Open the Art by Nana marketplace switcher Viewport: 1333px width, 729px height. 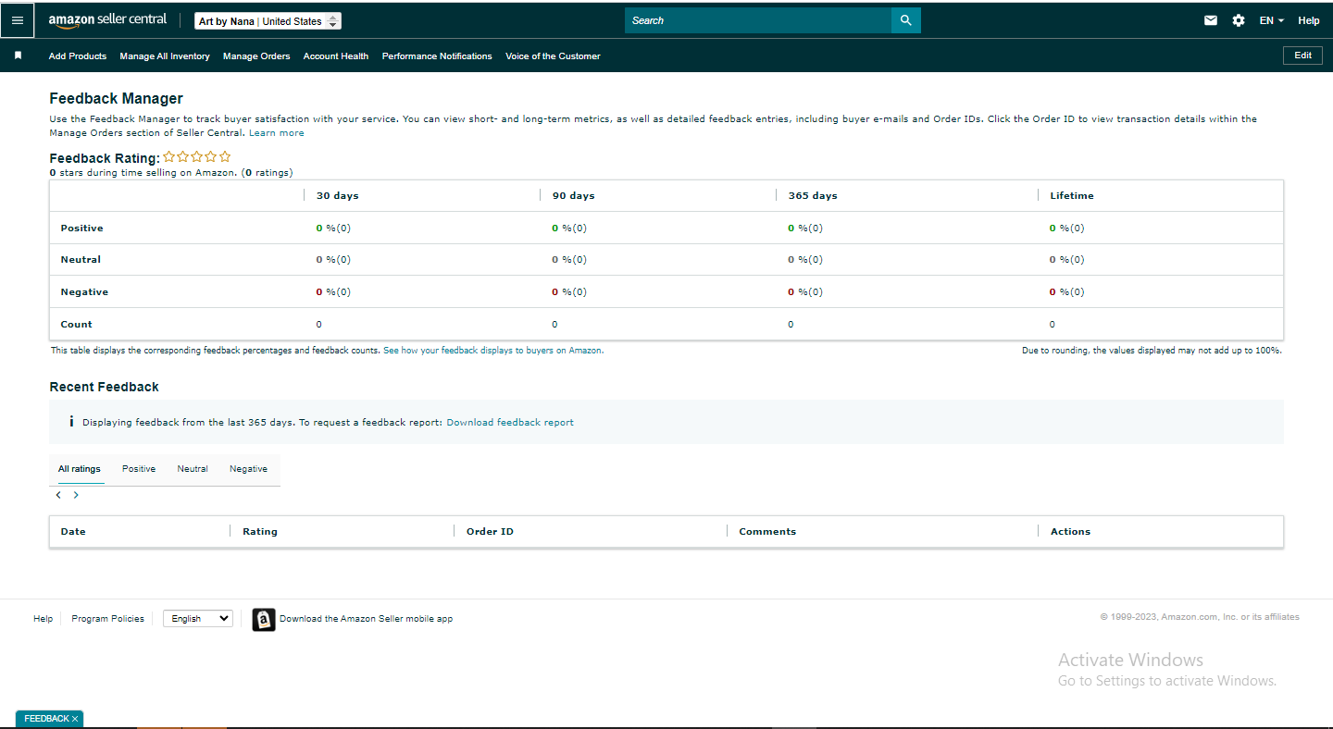[x=268, y=21]
